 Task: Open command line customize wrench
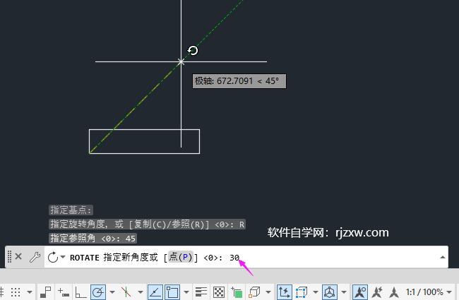35,257
